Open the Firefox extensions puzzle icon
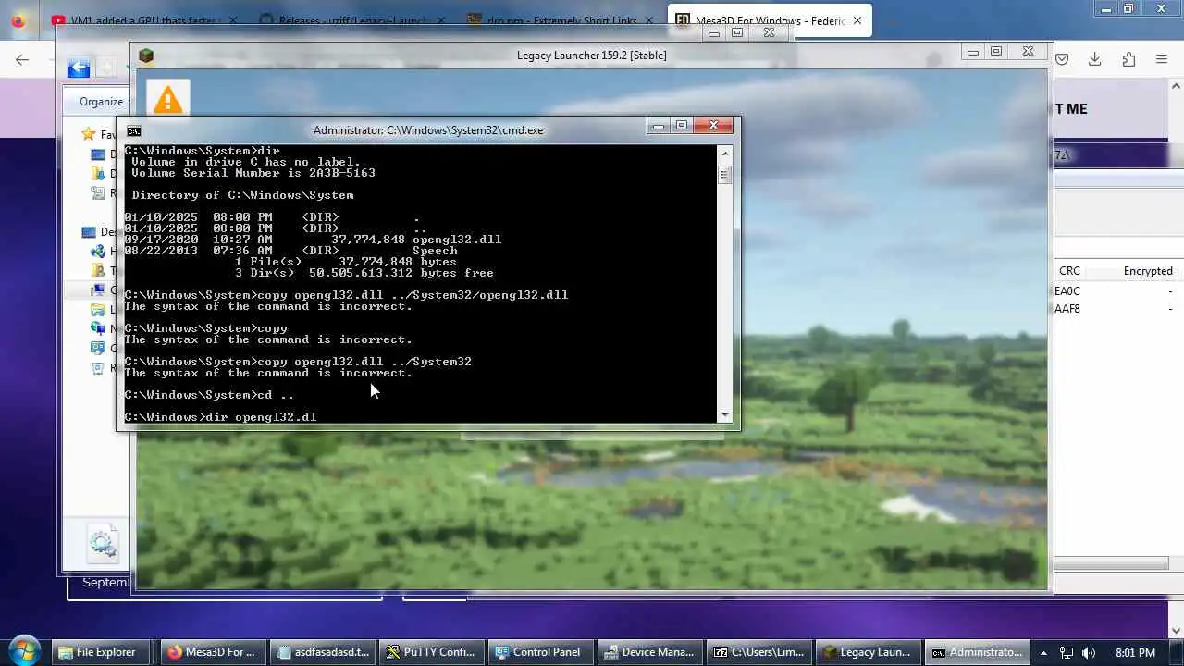 point(1128,59)
